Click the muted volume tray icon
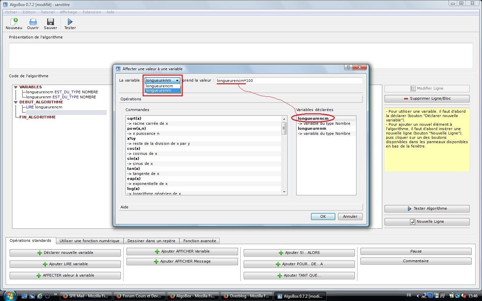The height and width of the screenshot is (301, 482). (464, 296)
